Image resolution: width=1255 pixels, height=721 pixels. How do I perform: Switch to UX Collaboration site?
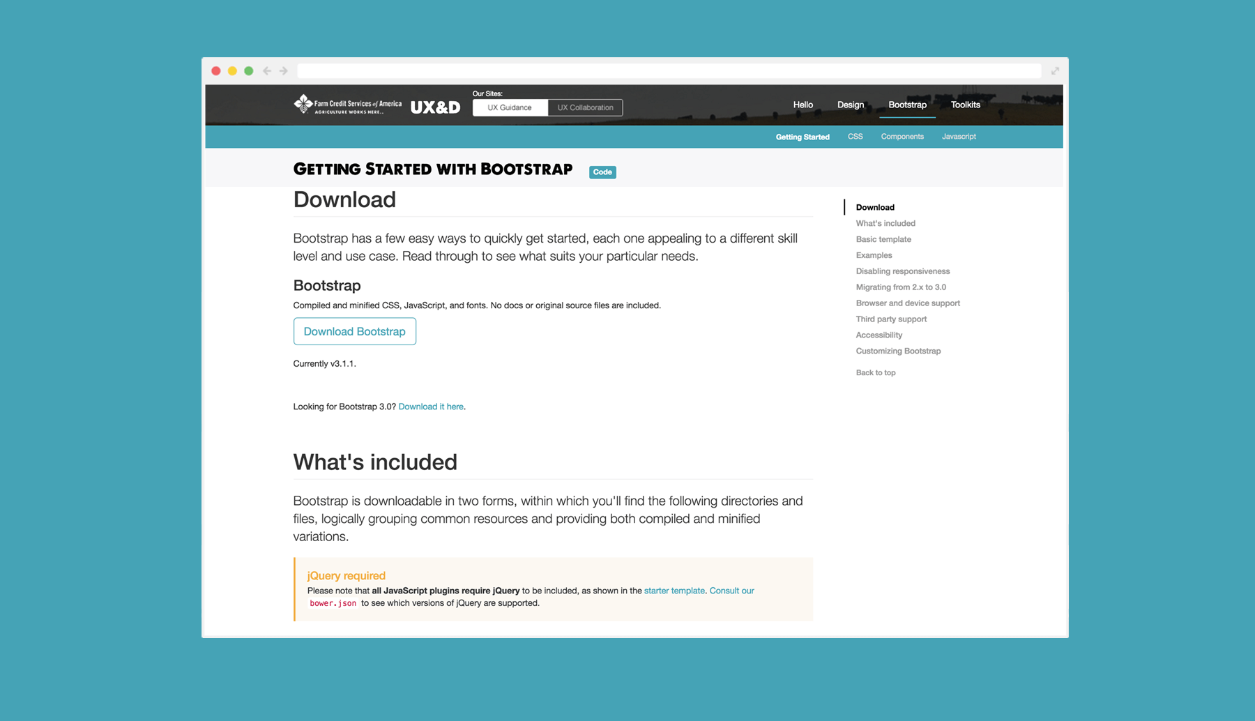pos(585,107)
